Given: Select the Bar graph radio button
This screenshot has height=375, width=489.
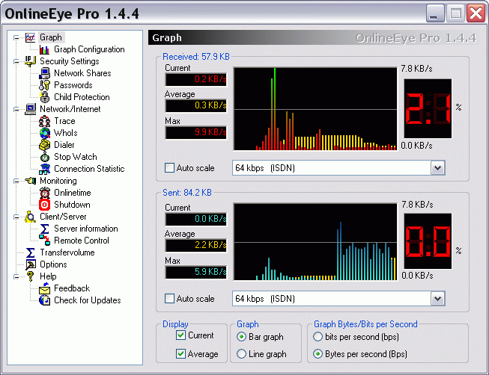Looking at the screenshot, I should point(241,337).
